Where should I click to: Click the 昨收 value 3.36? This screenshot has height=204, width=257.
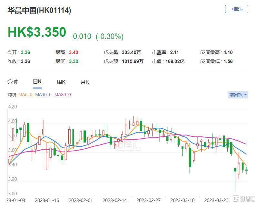tap(25, 61)
